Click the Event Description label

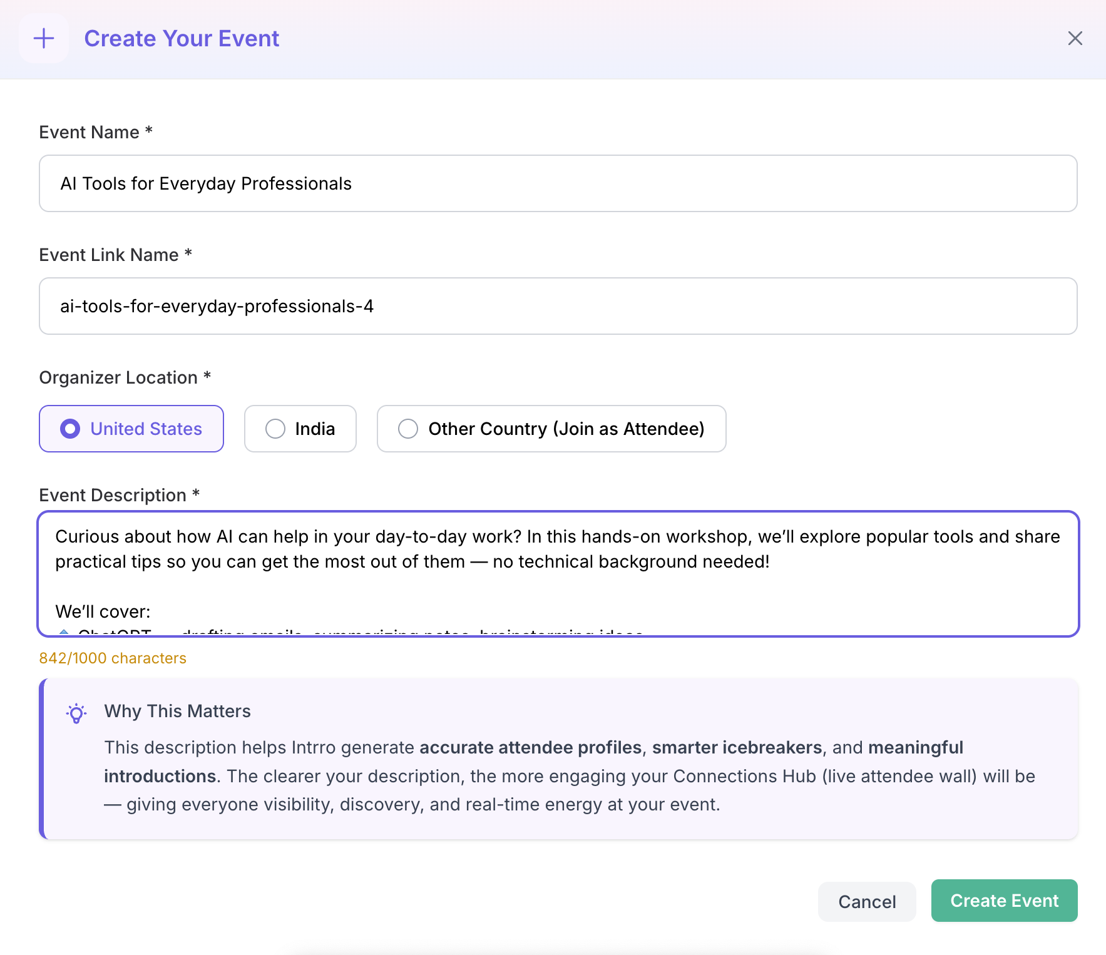(x=113, y=495)
